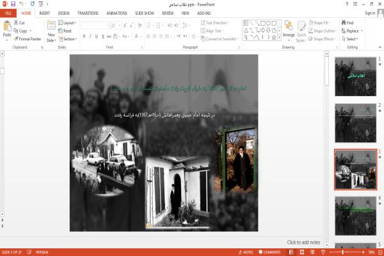Switch to the SLIDE SHOW tab
Image resolution: width=384 pixels, height=256 pixels.
145,13
